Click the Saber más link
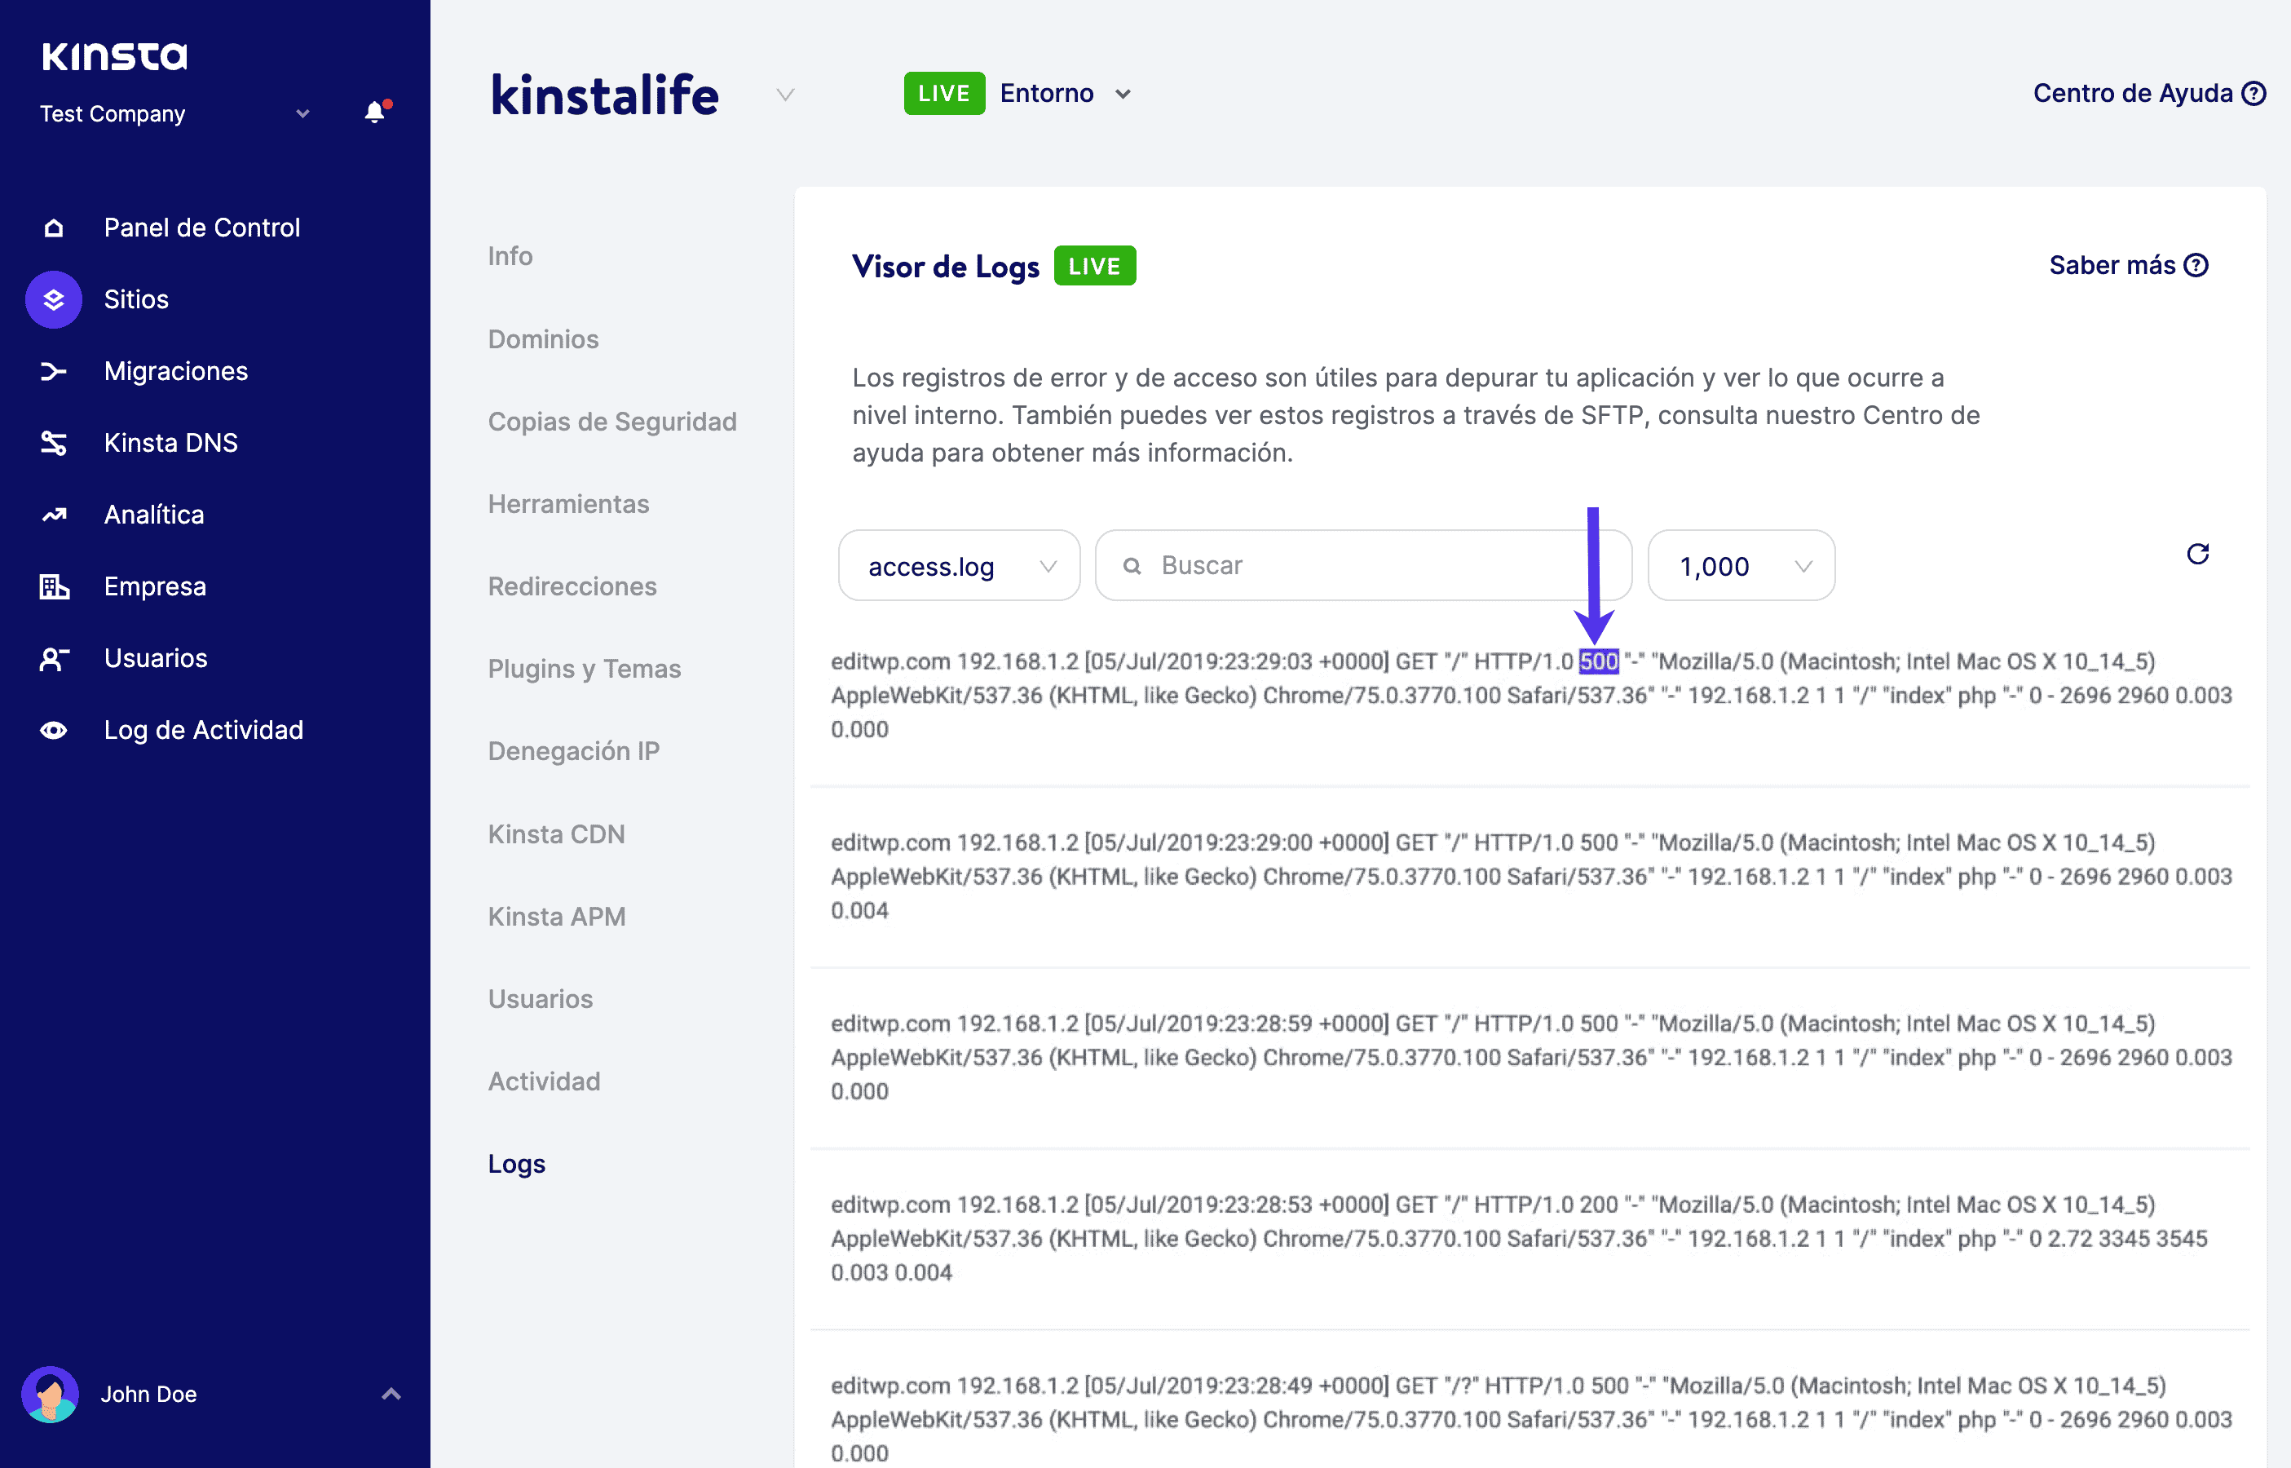 [2127, 265]
